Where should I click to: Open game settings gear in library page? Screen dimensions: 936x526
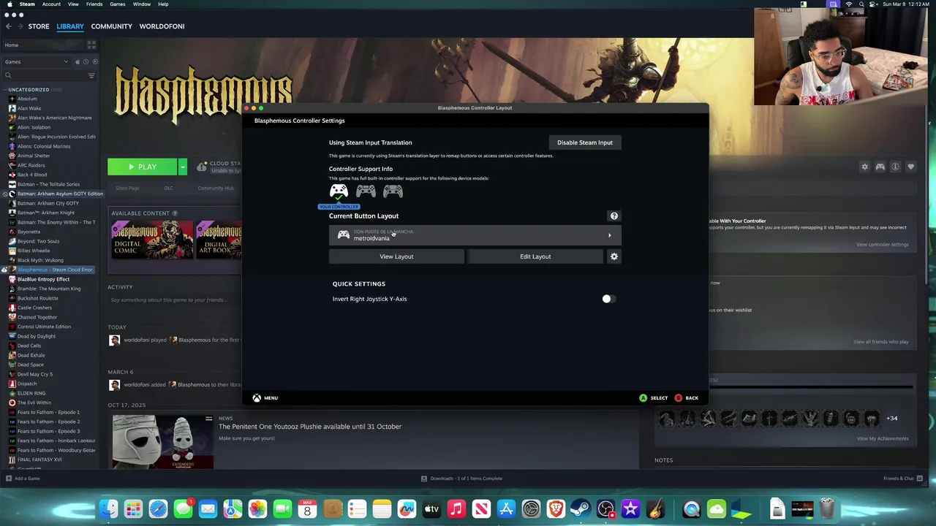[x=864, y=167]
